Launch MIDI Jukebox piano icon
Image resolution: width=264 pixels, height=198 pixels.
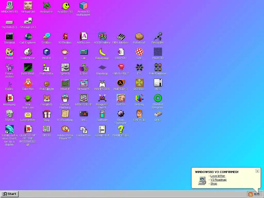(121, 37)
